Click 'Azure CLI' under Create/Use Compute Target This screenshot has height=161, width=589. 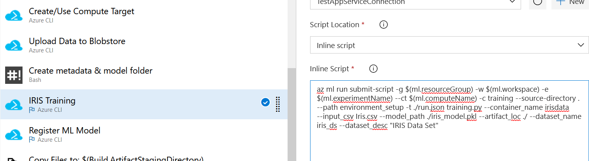pos(41,20)
